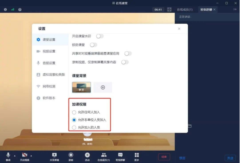The height and width of the screenshot is (163, 240).
Task: Switch to class group chat tab
Action: (x=206, y=9)
